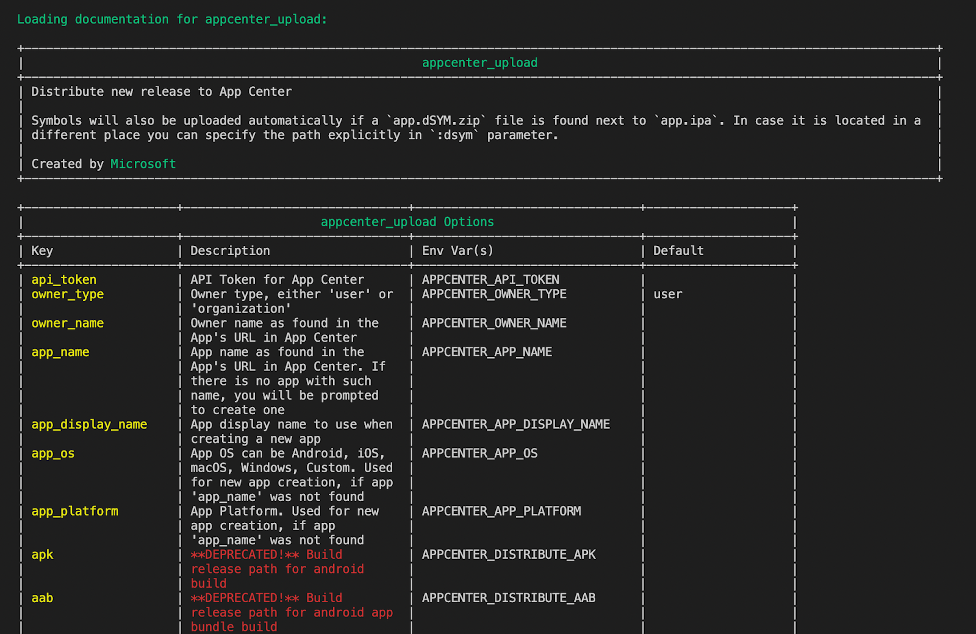This screenshot has width=976, height=634.
Task: Click 'APPCENTER_OWNER_NAME' env var
Action: click(x=494, y=323)
